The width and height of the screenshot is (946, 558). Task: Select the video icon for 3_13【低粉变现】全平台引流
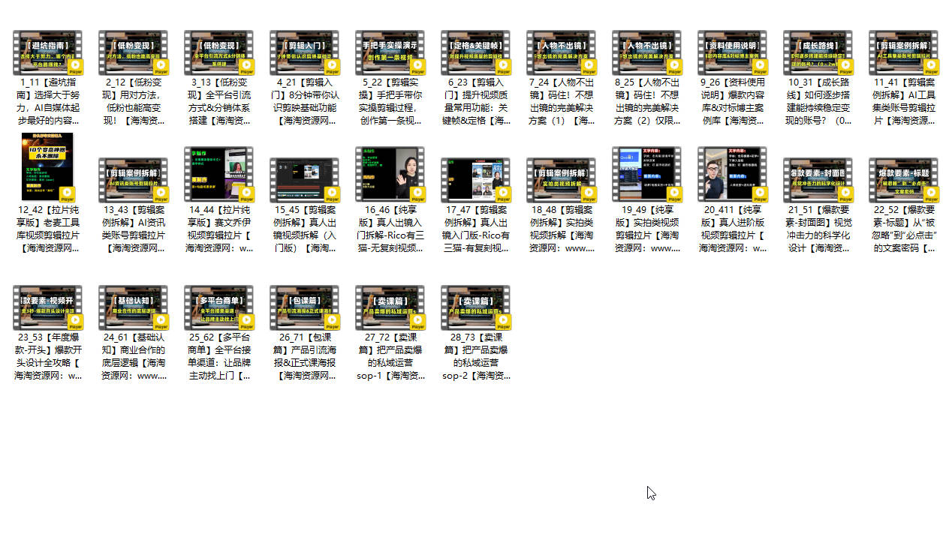(x=219, y=52)
